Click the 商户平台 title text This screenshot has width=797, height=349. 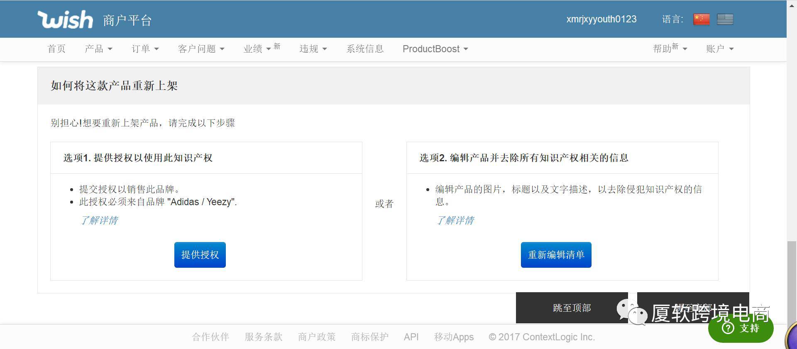click(x=127, y=20)
